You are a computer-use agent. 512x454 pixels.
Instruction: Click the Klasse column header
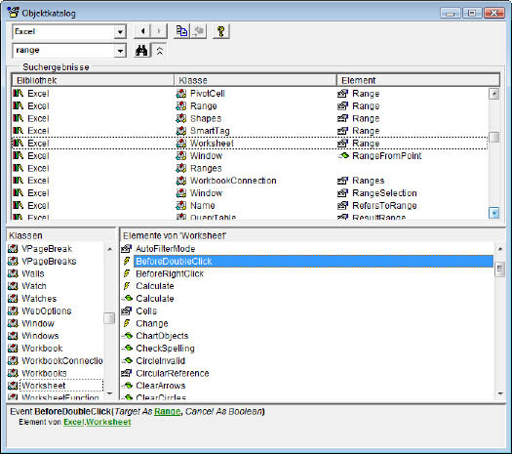coord(256,80)
